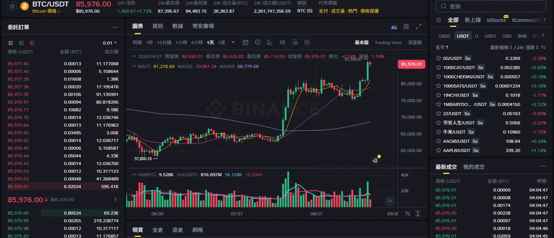Screen dimensions: 554x238
Task: Switch to 我的成交 tab
Action: pos(474,167)
